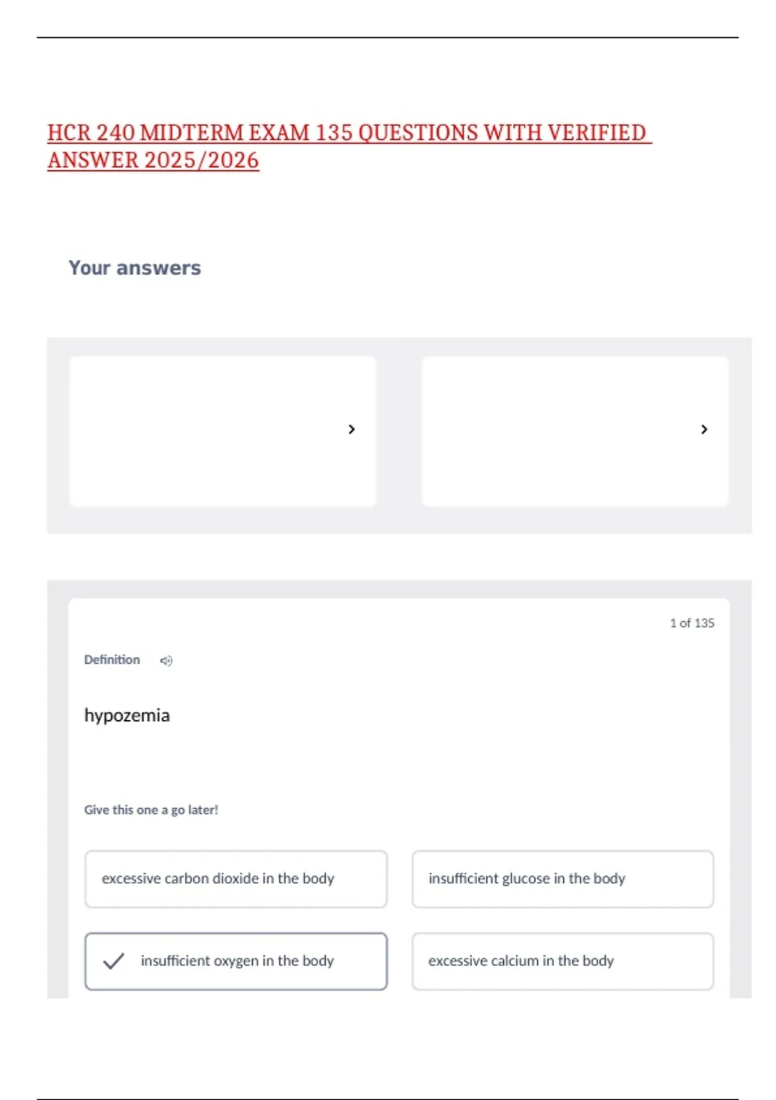Click the "Your answers" heading

tap(135, 268)
